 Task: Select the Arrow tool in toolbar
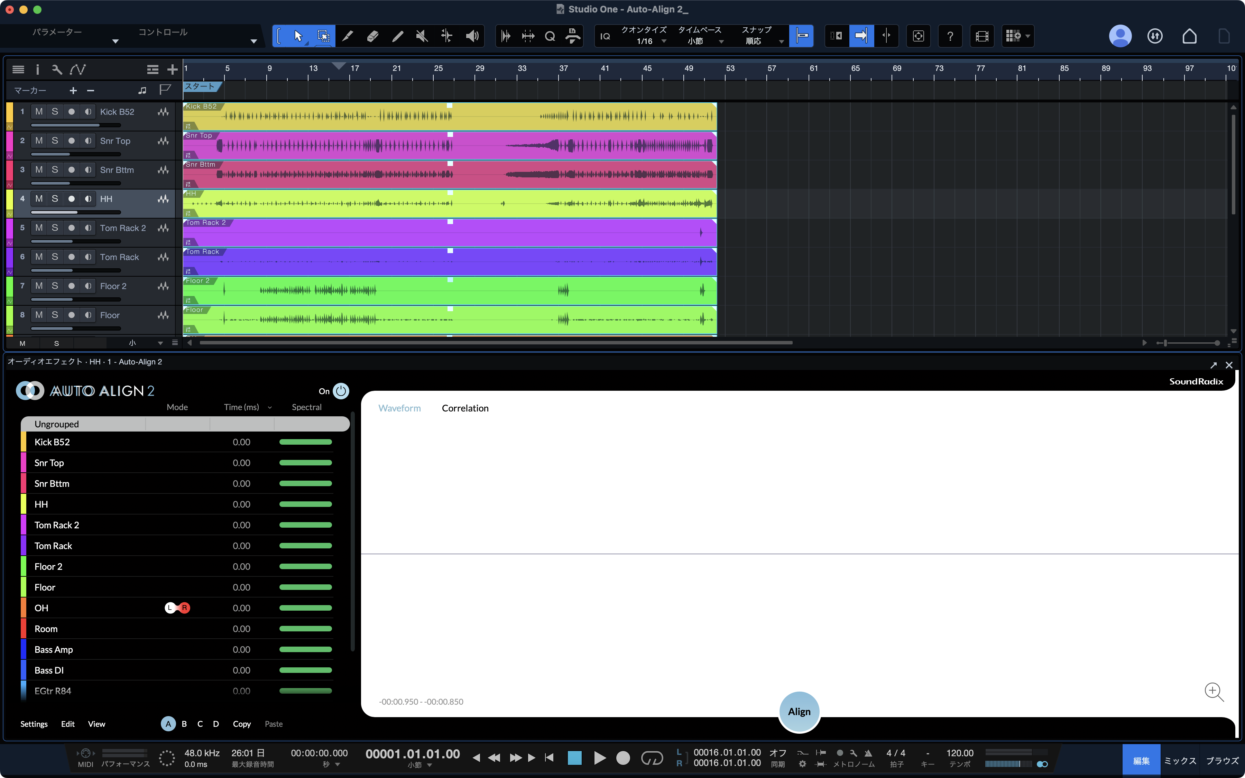point(298,36)
